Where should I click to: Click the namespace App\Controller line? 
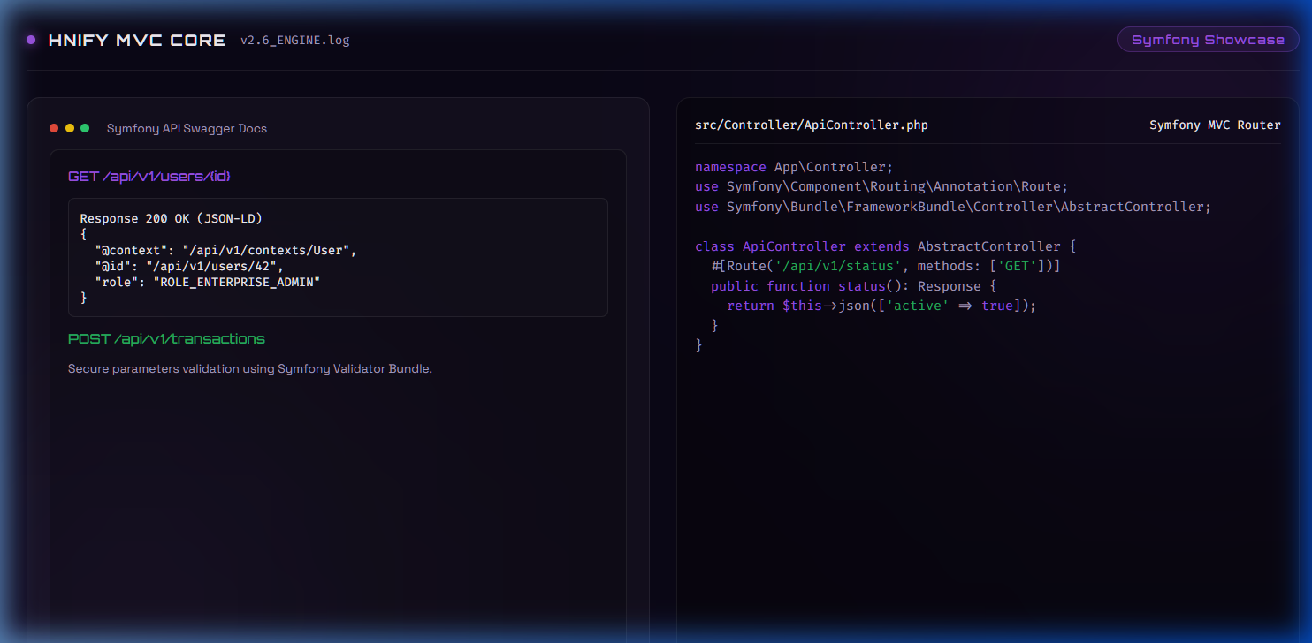(794, 167)
